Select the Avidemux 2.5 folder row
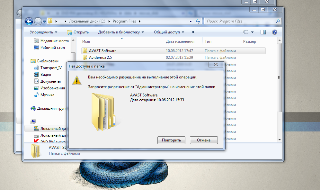Image resolution: width=320 pixels, height=190 pixels. [173, 58]
